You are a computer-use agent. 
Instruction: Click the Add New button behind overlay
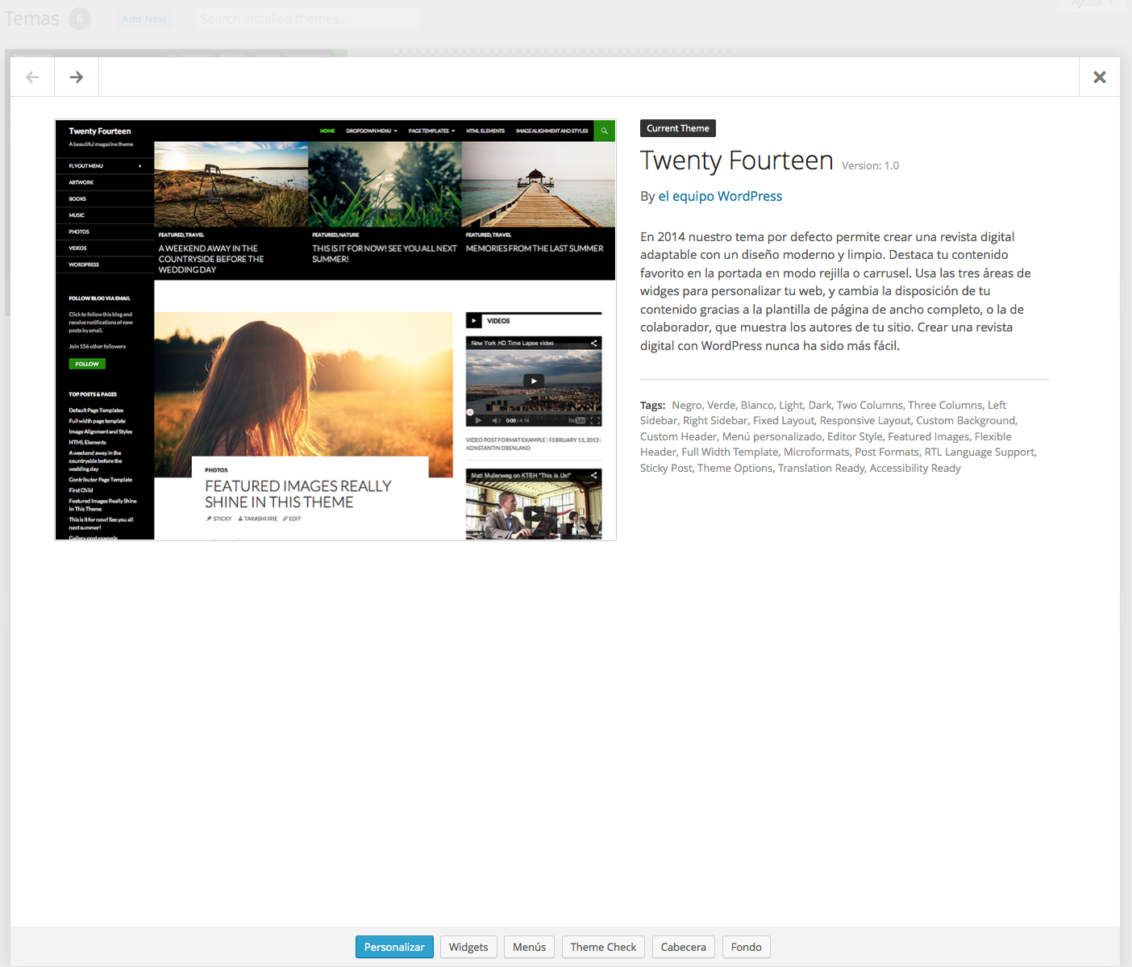tap(144, 19)
